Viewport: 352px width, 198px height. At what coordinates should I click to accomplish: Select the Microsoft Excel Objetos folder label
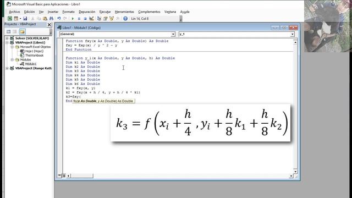coord(35,47)
